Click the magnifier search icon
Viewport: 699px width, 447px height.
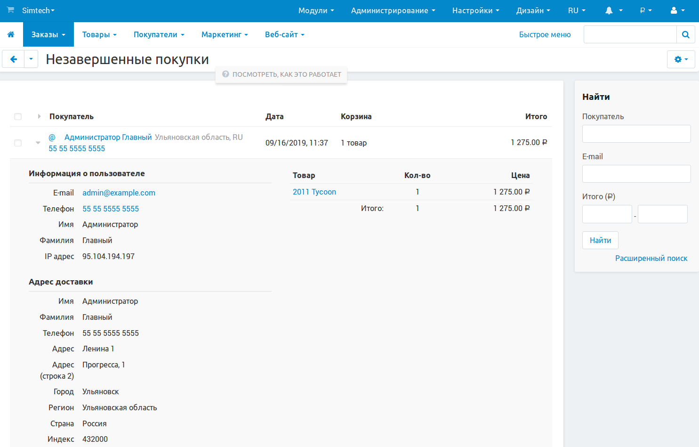(x=685, y=34)
